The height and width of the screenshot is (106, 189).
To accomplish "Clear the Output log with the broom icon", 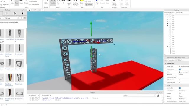I will pos(158,95).
